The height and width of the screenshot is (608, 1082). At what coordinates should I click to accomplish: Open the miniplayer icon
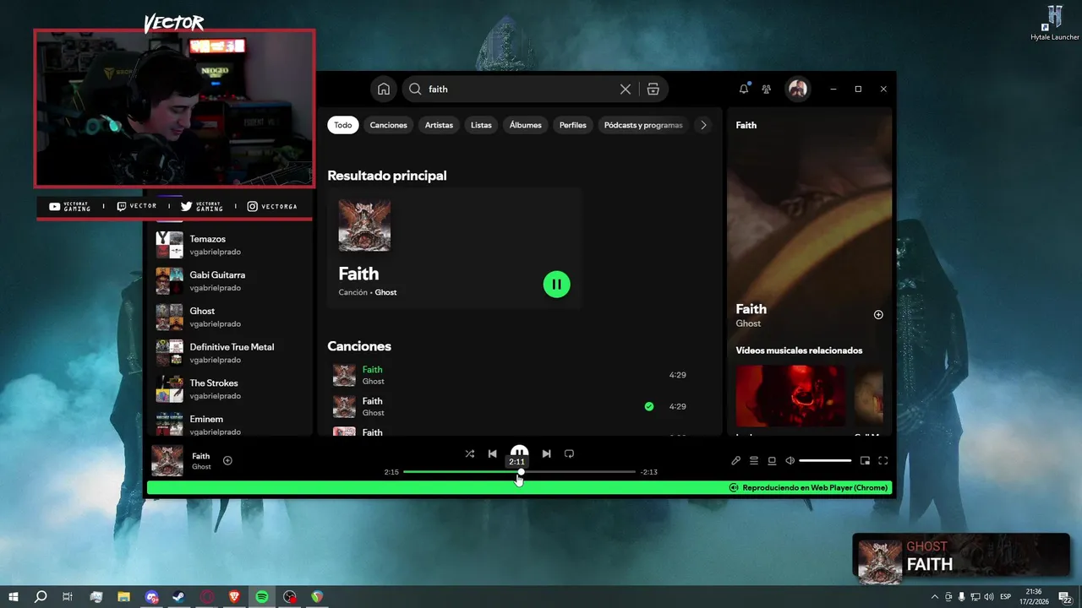coord(865,460)
